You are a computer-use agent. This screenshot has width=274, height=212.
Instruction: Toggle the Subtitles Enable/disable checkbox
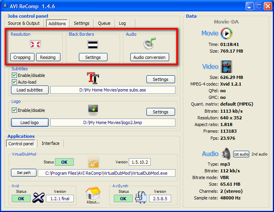click(15, 75)
